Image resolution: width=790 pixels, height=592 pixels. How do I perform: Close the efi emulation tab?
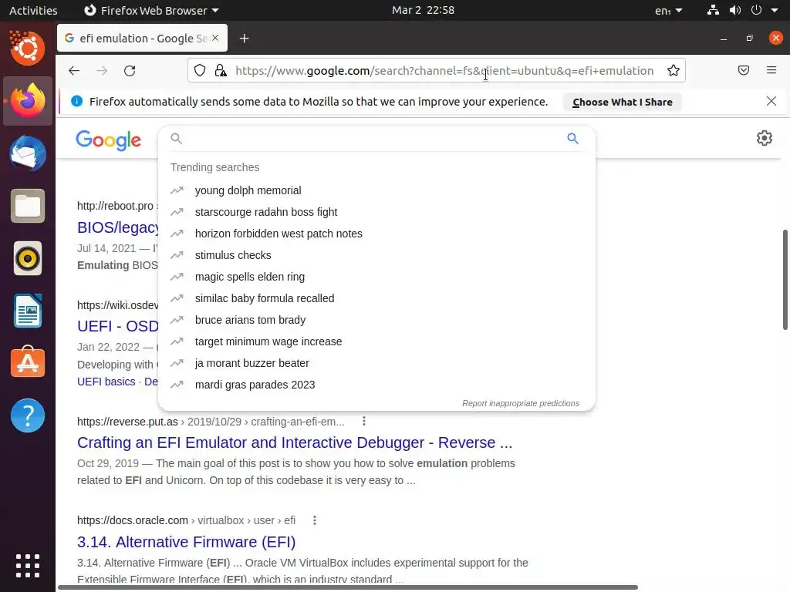[215, 38]
